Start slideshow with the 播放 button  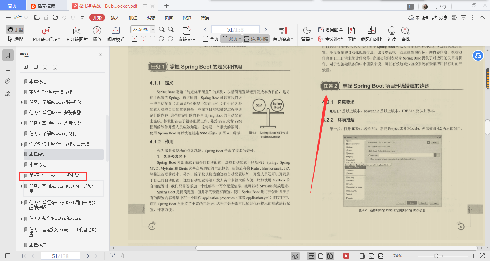click(97, 34)
